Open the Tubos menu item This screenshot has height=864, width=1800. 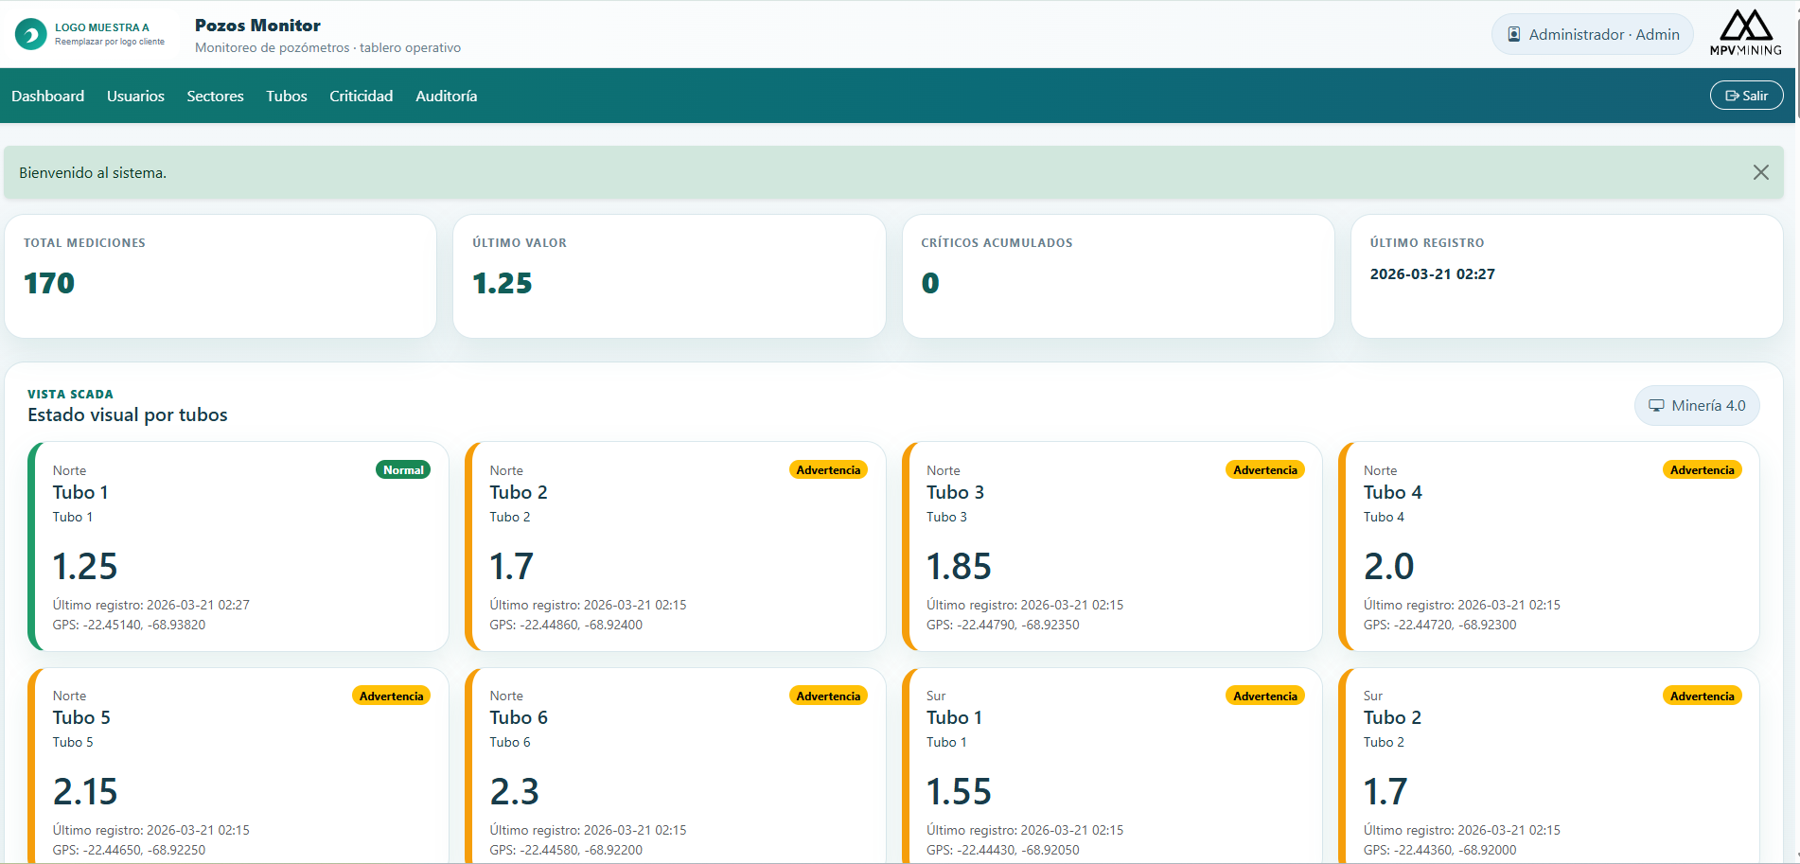pos(286,96)
